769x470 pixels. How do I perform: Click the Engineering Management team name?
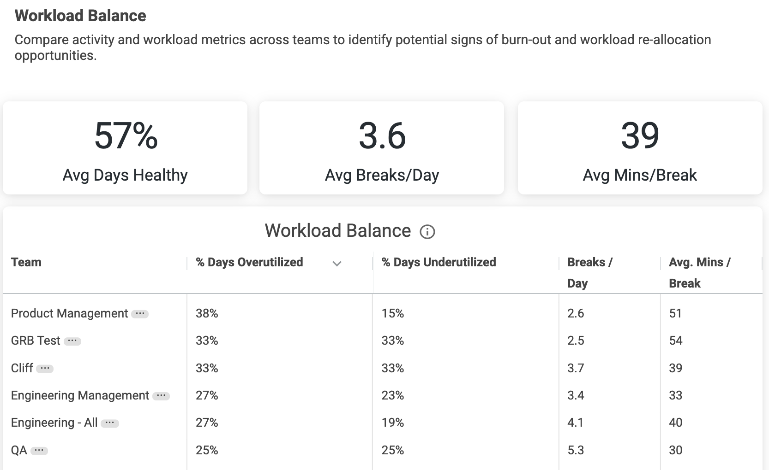pos(80,395)
